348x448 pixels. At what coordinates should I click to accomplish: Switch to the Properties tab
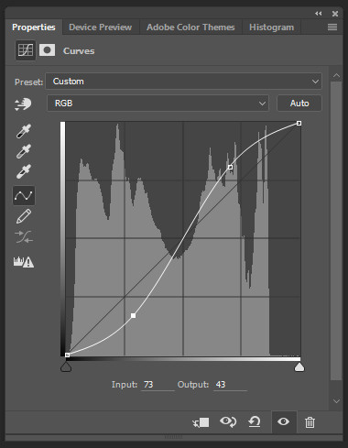click(x=34, y=27)
